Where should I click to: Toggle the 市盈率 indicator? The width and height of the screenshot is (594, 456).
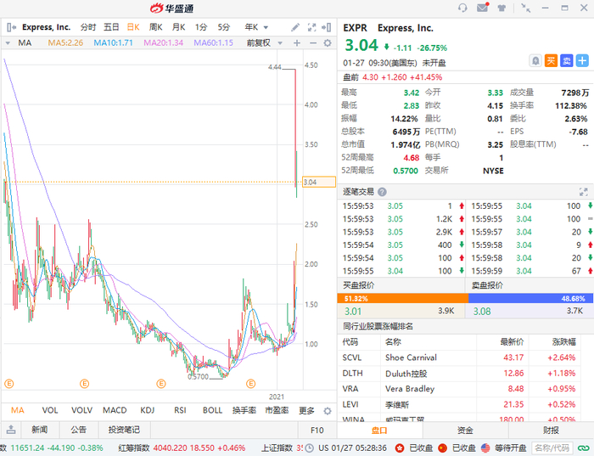coord(277,410)
